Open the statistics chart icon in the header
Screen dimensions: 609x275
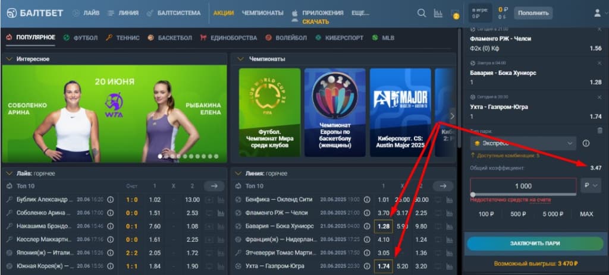point(438,13)
